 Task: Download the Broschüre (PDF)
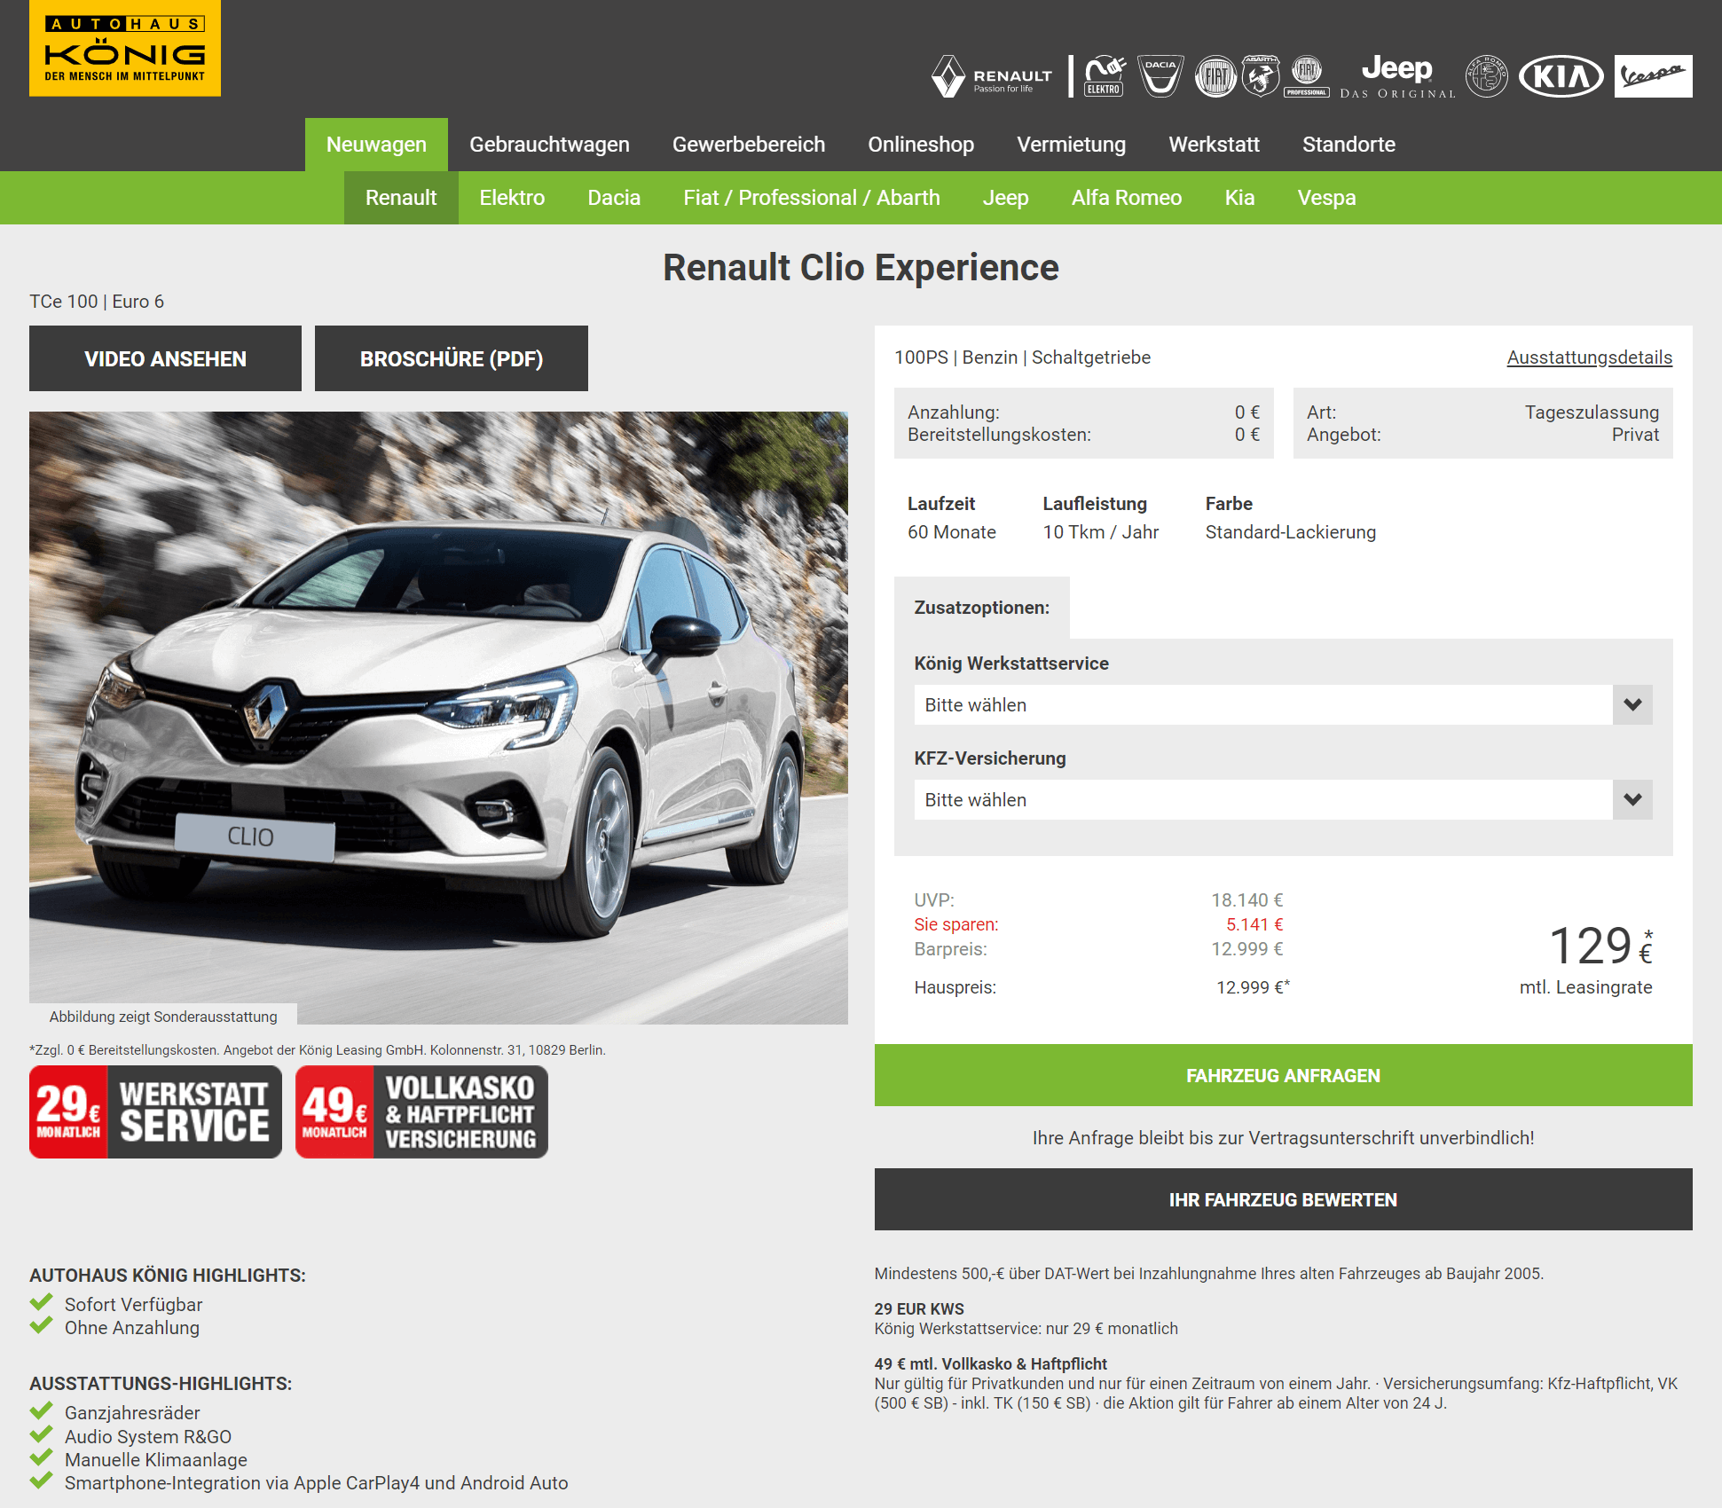coord(452,358)
